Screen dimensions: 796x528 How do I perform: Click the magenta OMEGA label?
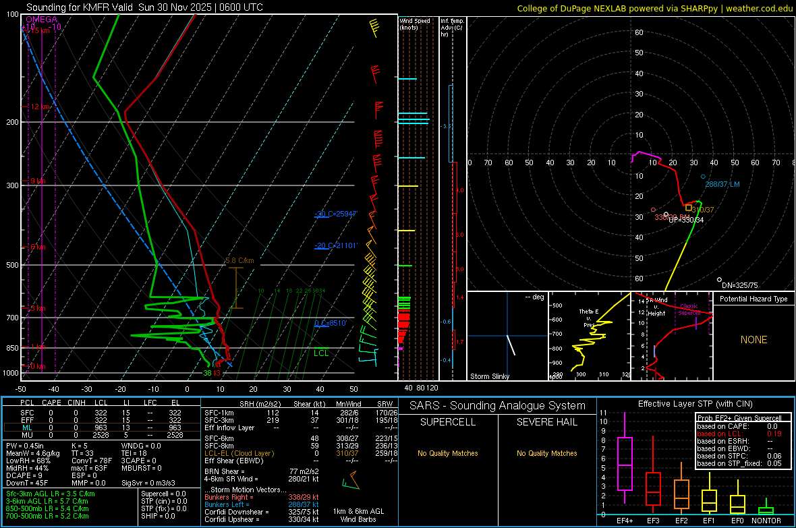click(x=42, y=20)
